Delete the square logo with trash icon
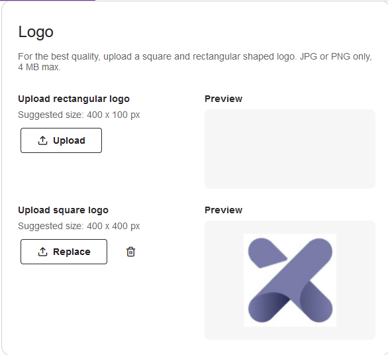Screen dimensions: 388x355 point(130,252)
